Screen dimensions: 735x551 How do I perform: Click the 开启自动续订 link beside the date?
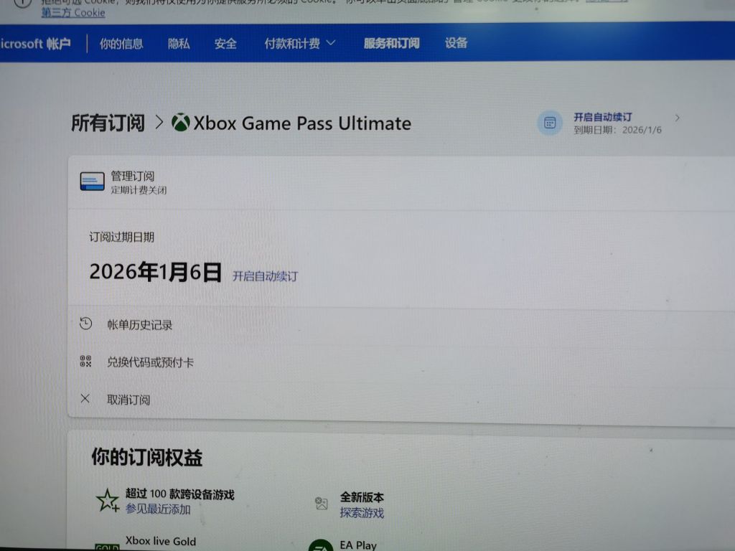click(267, 275)
